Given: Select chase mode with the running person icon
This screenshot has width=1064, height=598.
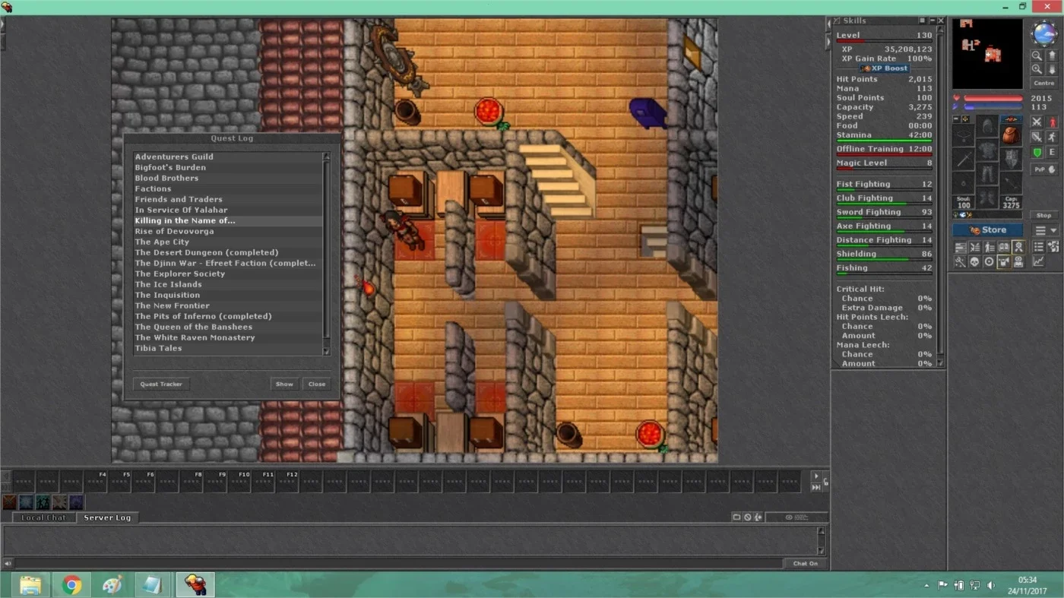Looking at the screenshot, I should click(x=1052, y=138).
